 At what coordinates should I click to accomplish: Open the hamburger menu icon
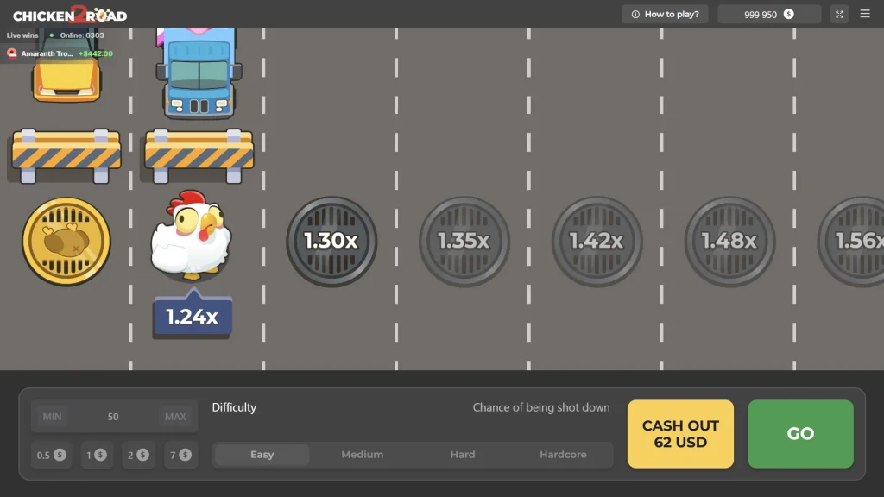pyautogui.click(x=865, y=14)
